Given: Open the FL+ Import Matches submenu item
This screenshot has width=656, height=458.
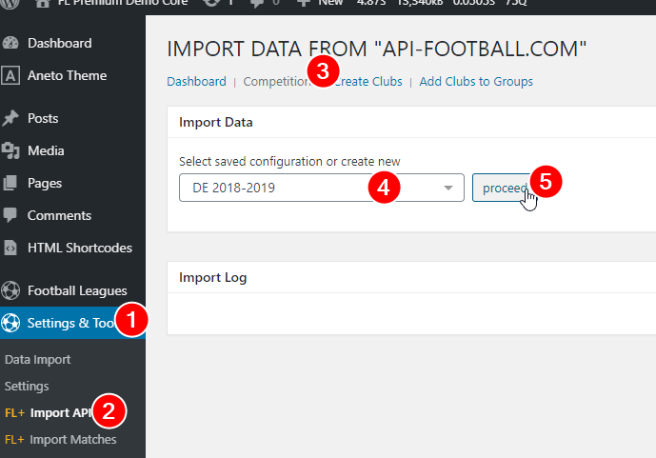Looking at the screenshot, I should pyautogui.click(x=61, y=440).
